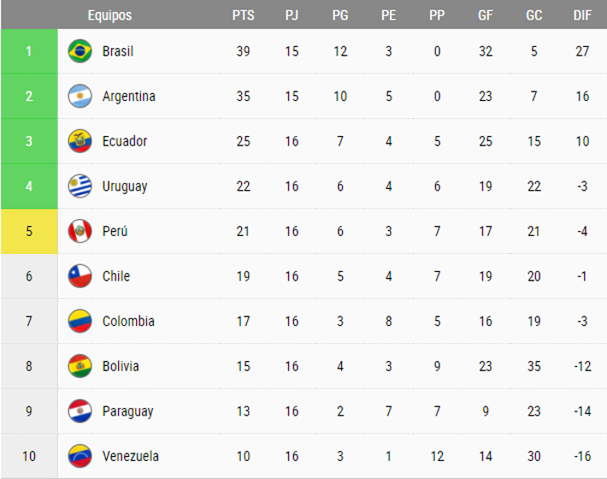The width and height of the screenshot is (607, 479).
Task: Click the Argentina flag icon
Action: [x=80, y=96]
